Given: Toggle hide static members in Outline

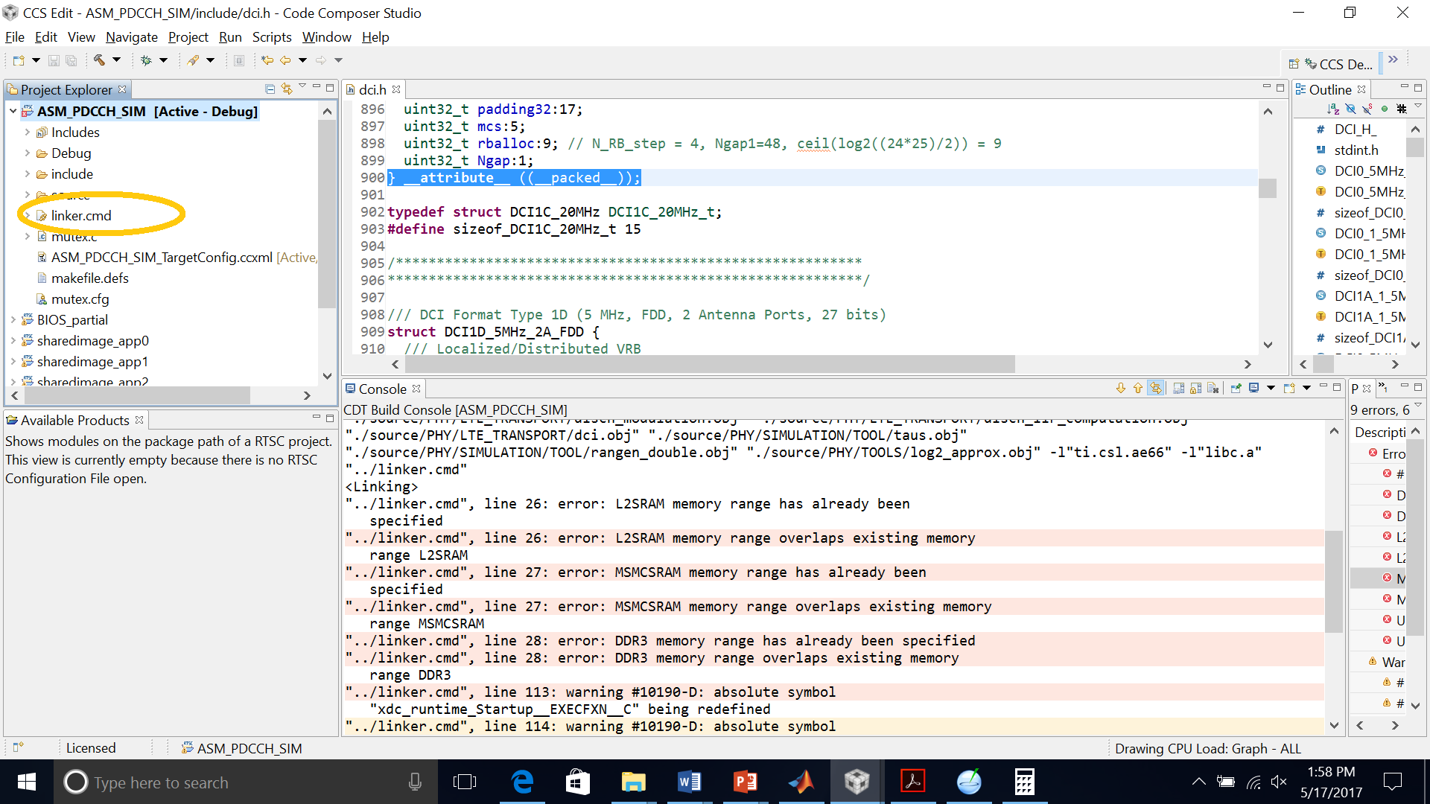Looking at the screenshot, I should [1367, 109].
